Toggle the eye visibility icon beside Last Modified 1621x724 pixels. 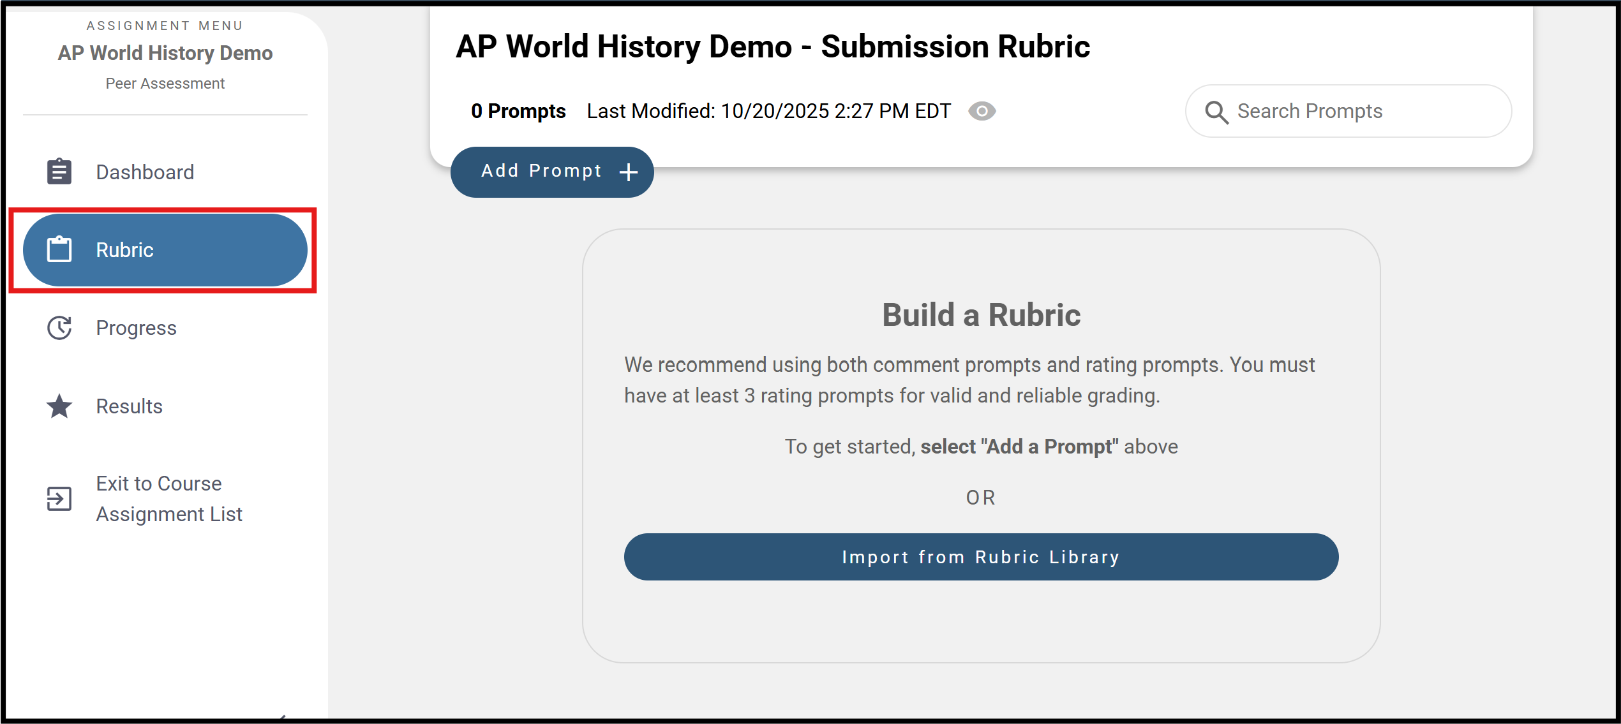tap(982, 111)
